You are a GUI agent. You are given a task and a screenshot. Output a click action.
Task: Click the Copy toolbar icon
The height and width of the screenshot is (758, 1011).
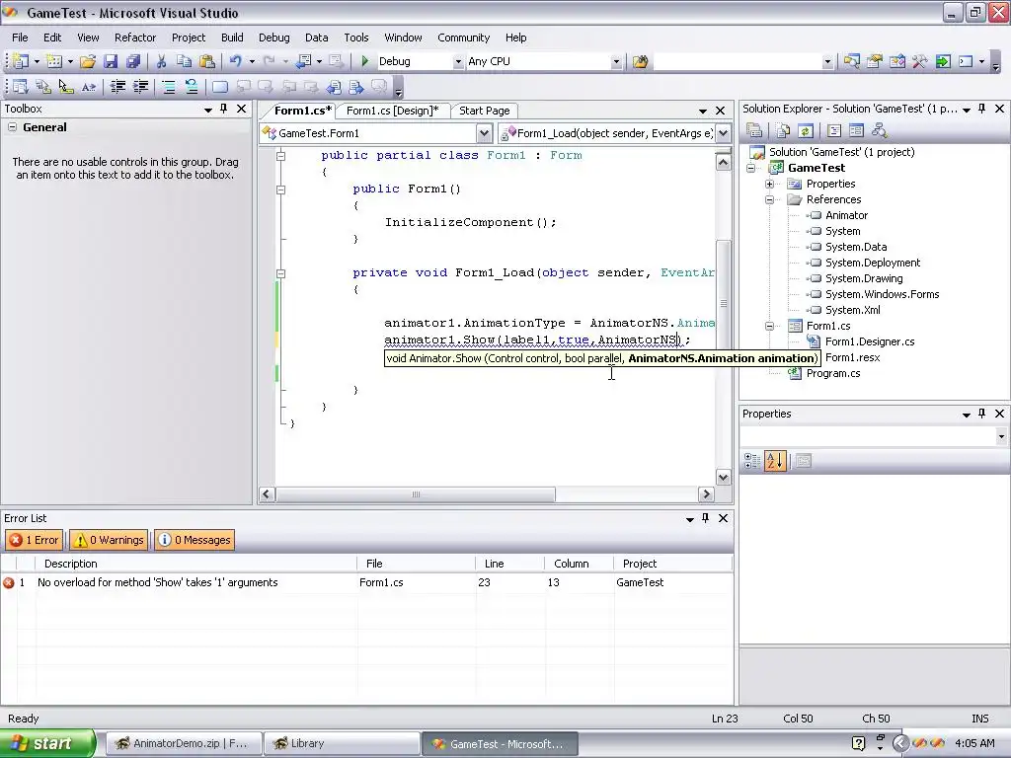[184, 61]
